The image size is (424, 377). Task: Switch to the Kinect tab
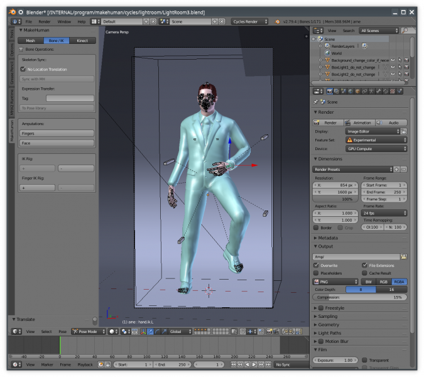click(82, 41)
